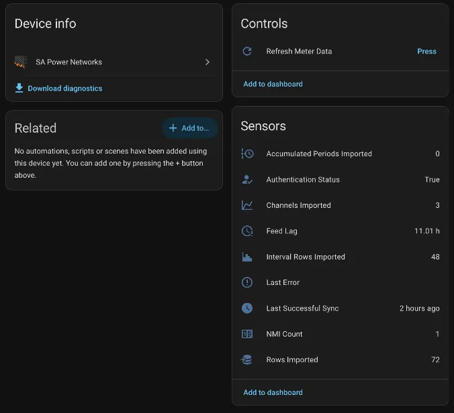The height and width of the screenshot is (413, 454).
Task: Open Last Successful Sync sensor row
Action: (340, 308)
